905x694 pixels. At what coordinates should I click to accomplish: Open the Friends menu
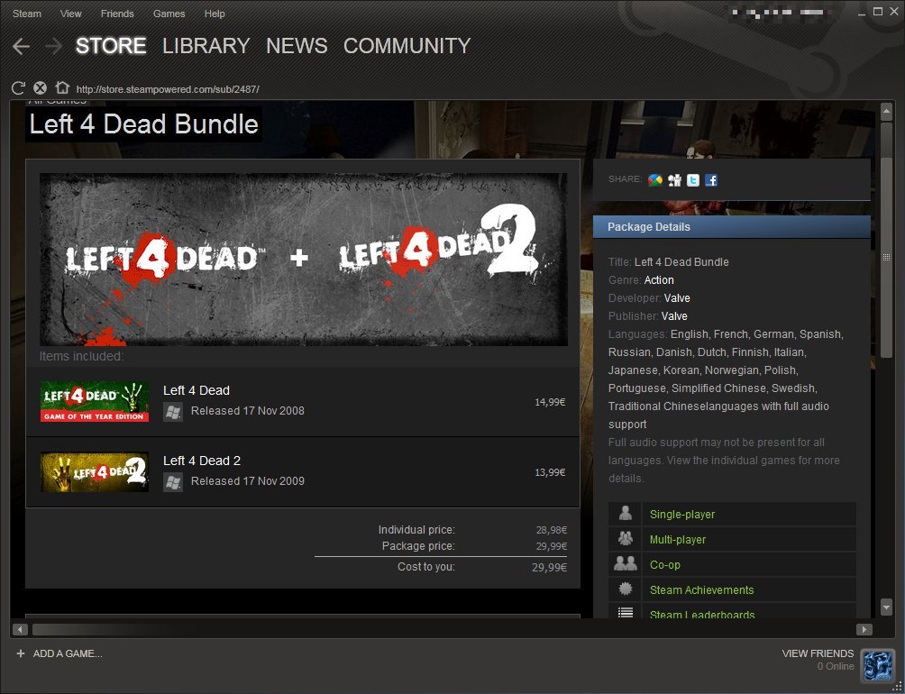tap(117, 14)
